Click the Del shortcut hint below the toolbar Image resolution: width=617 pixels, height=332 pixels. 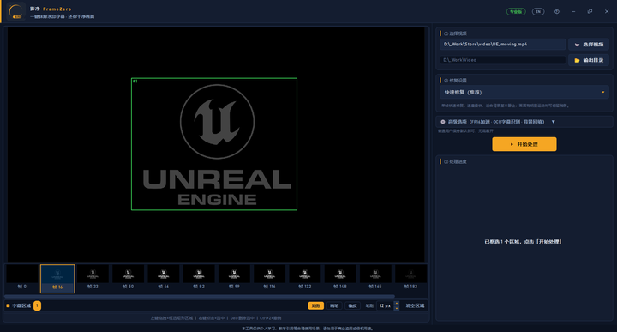(x=242, y=317)
